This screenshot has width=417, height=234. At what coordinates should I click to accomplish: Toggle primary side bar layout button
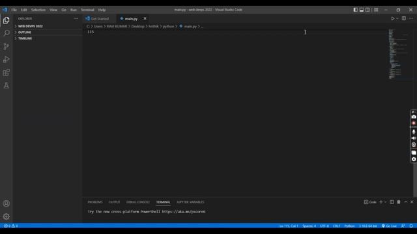pyautogui.click(x=356, y=10)
